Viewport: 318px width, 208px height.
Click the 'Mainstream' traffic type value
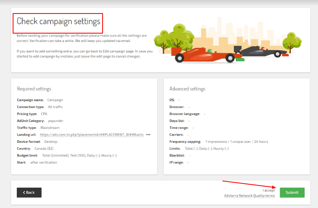pyautogui.click(x=50, y=128)
